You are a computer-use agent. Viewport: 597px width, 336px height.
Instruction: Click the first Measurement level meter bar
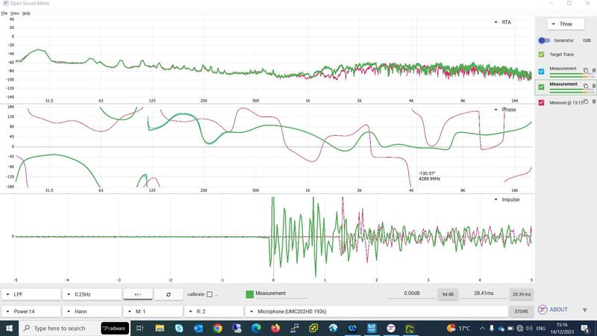click(572, 75)
